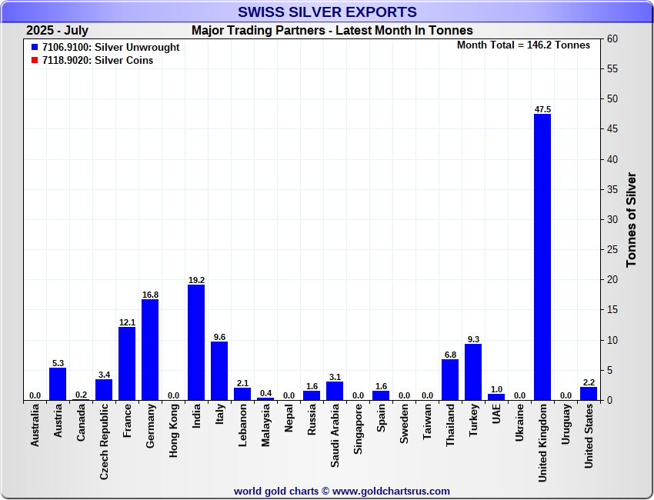Click the 2025 - July date label

coord(57,31)
